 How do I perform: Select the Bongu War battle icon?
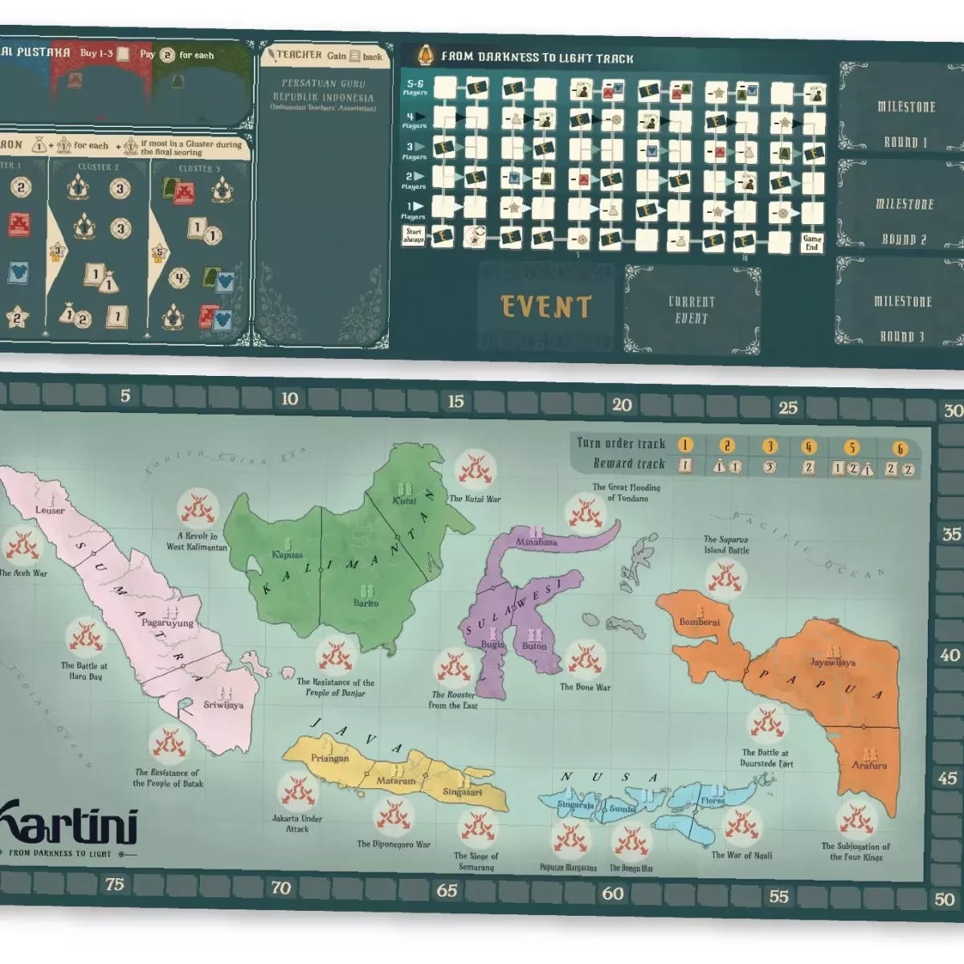[x=631, y=841]
